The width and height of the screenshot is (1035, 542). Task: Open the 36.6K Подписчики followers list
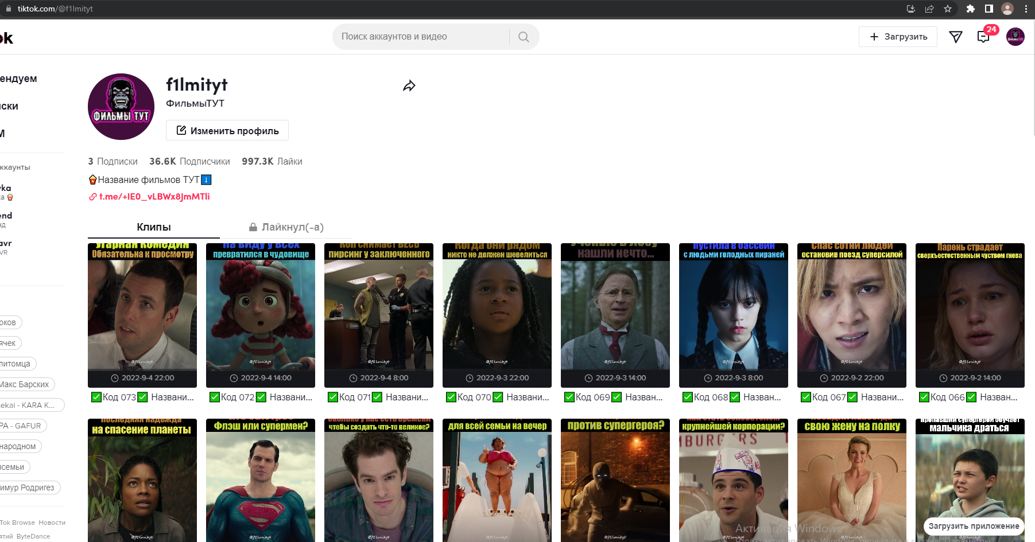[189, 162]
